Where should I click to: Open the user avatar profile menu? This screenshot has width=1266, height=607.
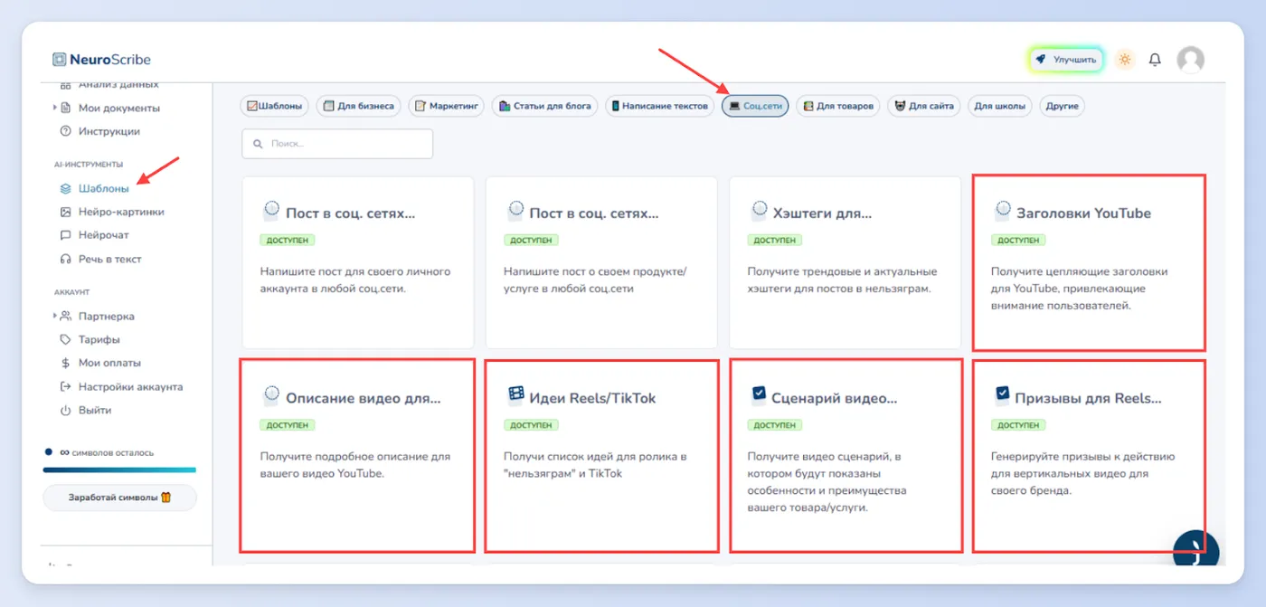[x=1190, y=60]
